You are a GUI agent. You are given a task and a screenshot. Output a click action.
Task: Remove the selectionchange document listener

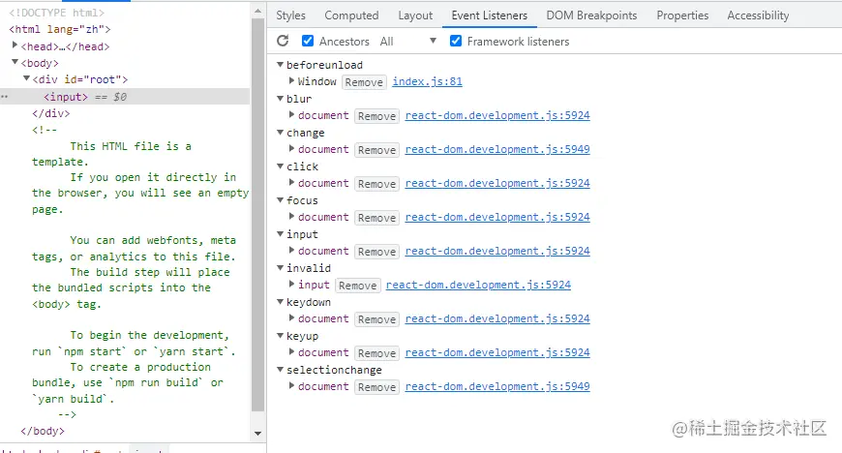(376, 387)
